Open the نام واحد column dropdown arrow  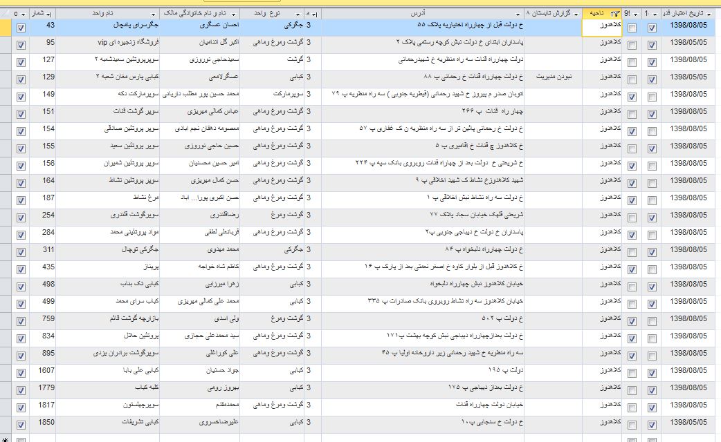click(154, 15)
